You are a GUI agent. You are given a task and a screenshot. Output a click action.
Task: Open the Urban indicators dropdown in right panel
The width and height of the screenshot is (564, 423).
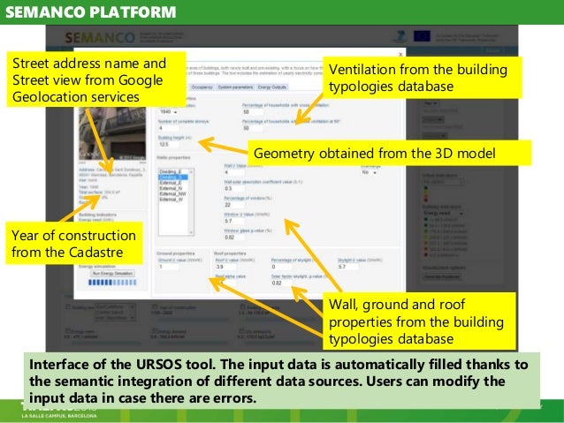(443, 182)
